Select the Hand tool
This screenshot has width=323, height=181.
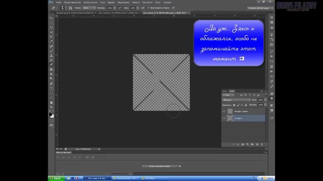(51, 103)
